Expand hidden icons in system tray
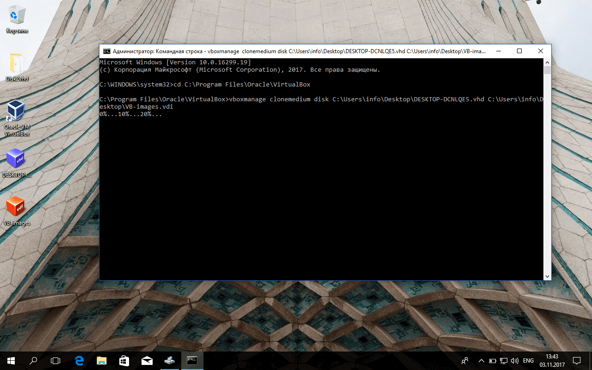 pyautogui.click(x=481, y=361)
